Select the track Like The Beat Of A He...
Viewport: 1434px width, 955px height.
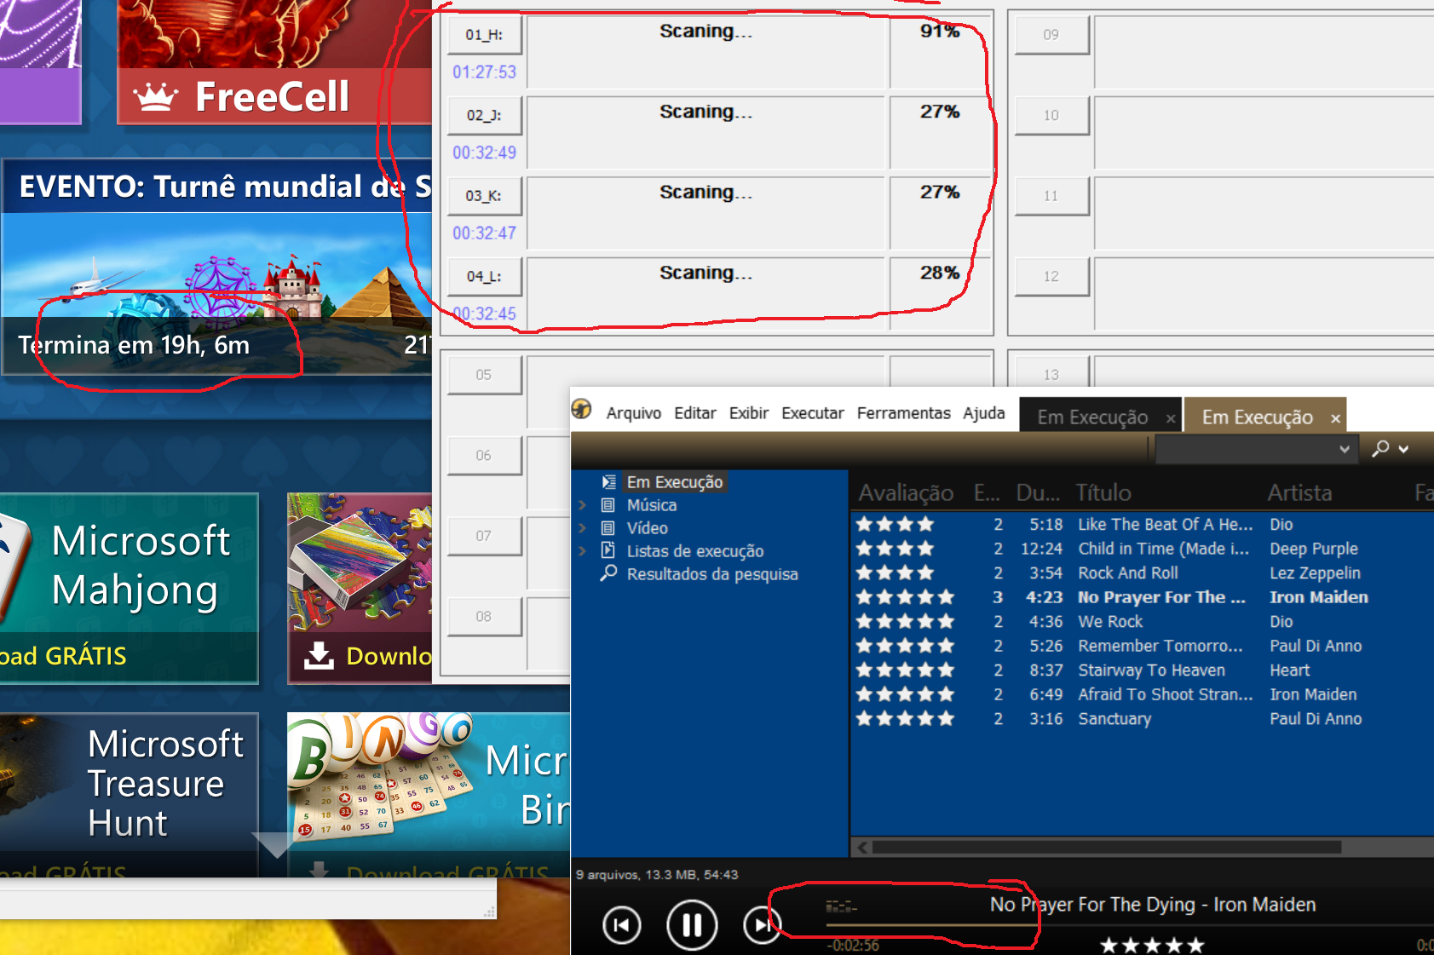(x=1165, y=525)
